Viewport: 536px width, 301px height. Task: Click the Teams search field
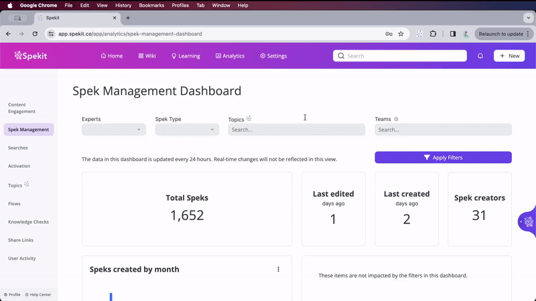click(443, 130)
